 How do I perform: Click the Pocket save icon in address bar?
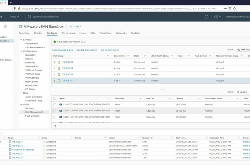pyautogui.click(x=230, y=8)
